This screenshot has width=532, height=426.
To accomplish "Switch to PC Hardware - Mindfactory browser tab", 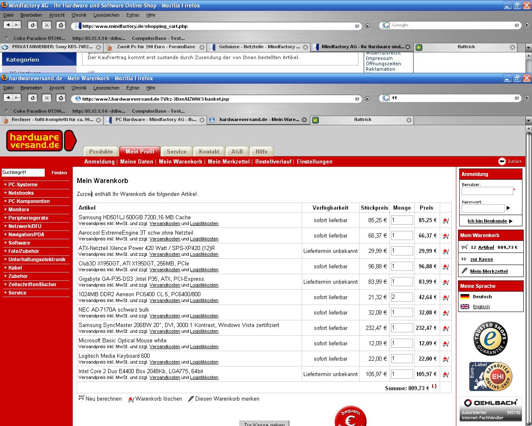I will point(155,120).
